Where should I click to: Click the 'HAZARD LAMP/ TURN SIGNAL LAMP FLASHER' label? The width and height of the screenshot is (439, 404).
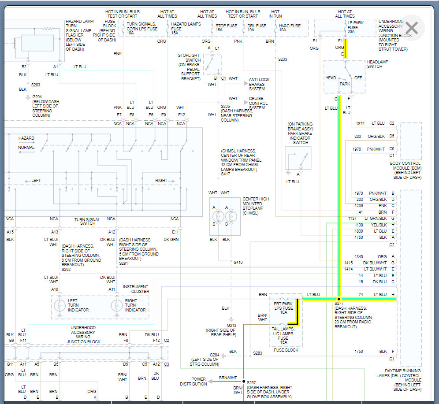click(x=79, y=28)
